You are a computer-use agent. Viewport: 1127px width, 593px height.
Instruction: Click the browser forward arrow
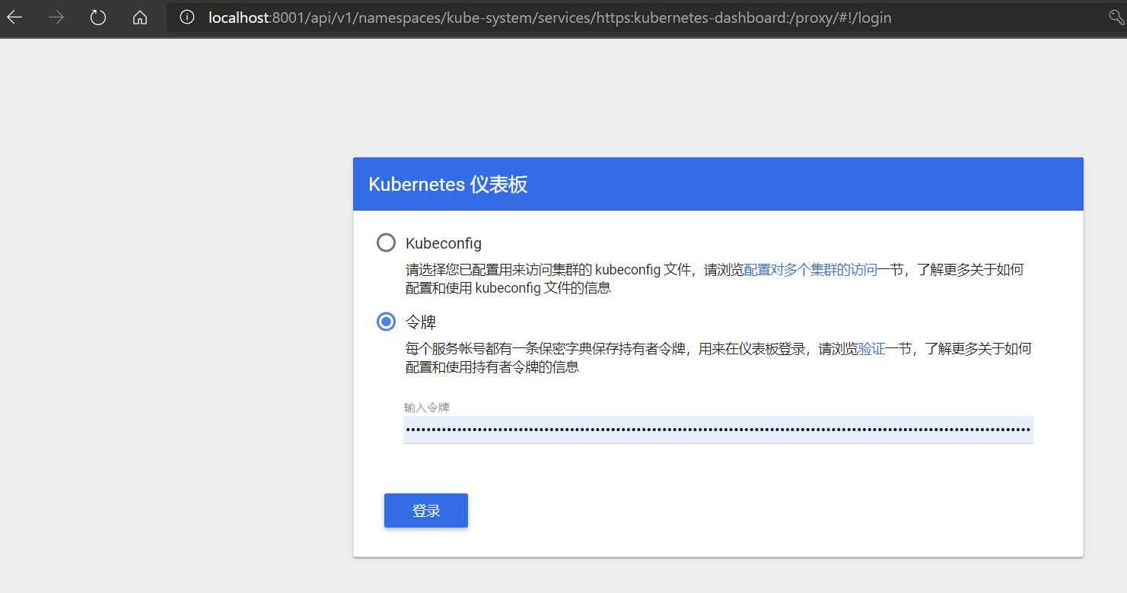tap(56, 17)
